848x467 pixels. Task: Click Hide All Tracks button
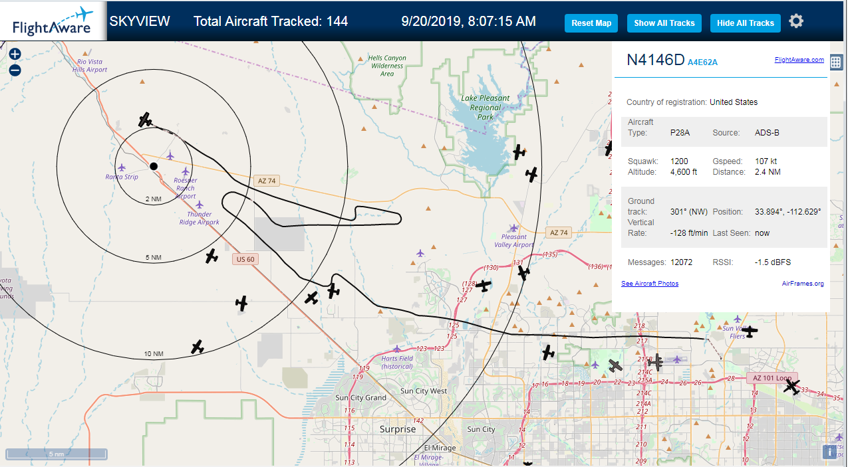[745, 23]
